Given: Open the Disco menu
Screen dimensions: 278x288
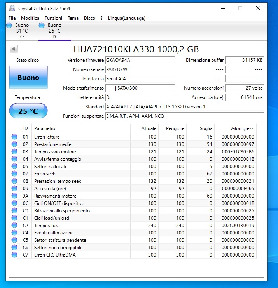Looking at the screenshot, I should click(89, 18).
